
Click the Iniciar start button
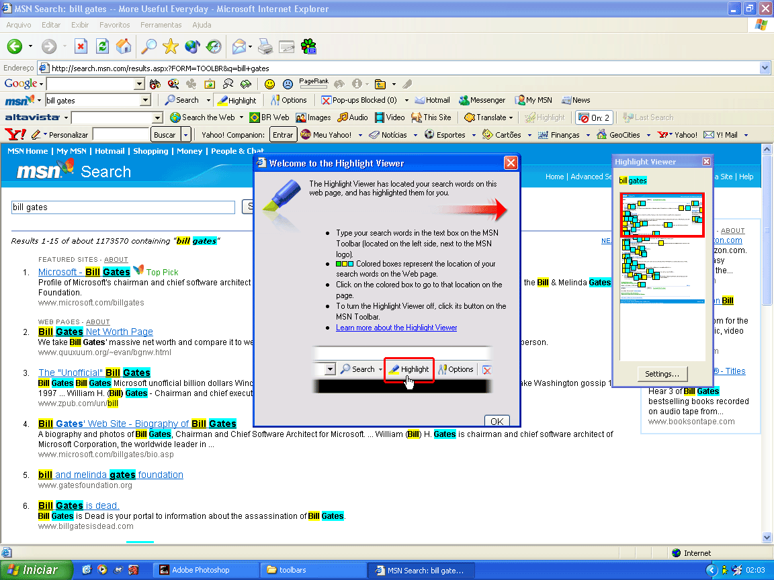coord(36,570)
